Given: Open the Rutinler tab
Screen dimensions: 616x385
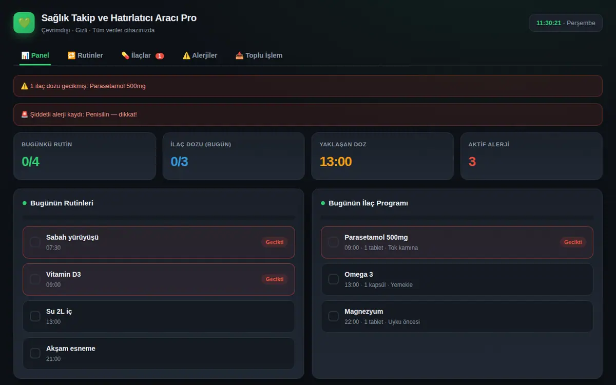Looking at the screenshot, I should [85, 55].
